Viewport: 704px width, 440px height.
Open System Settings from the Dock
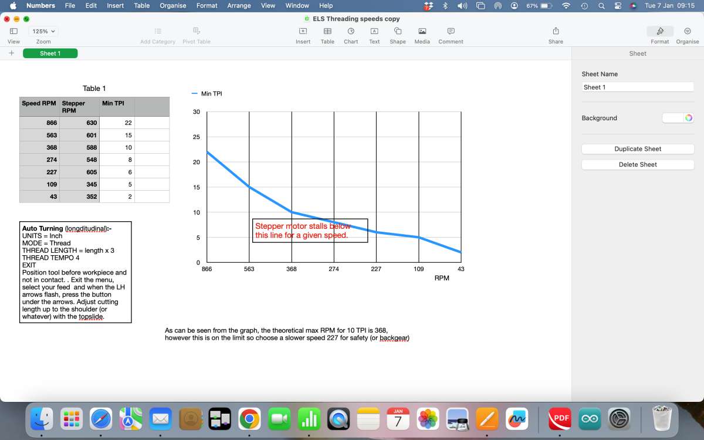point(620,419)
